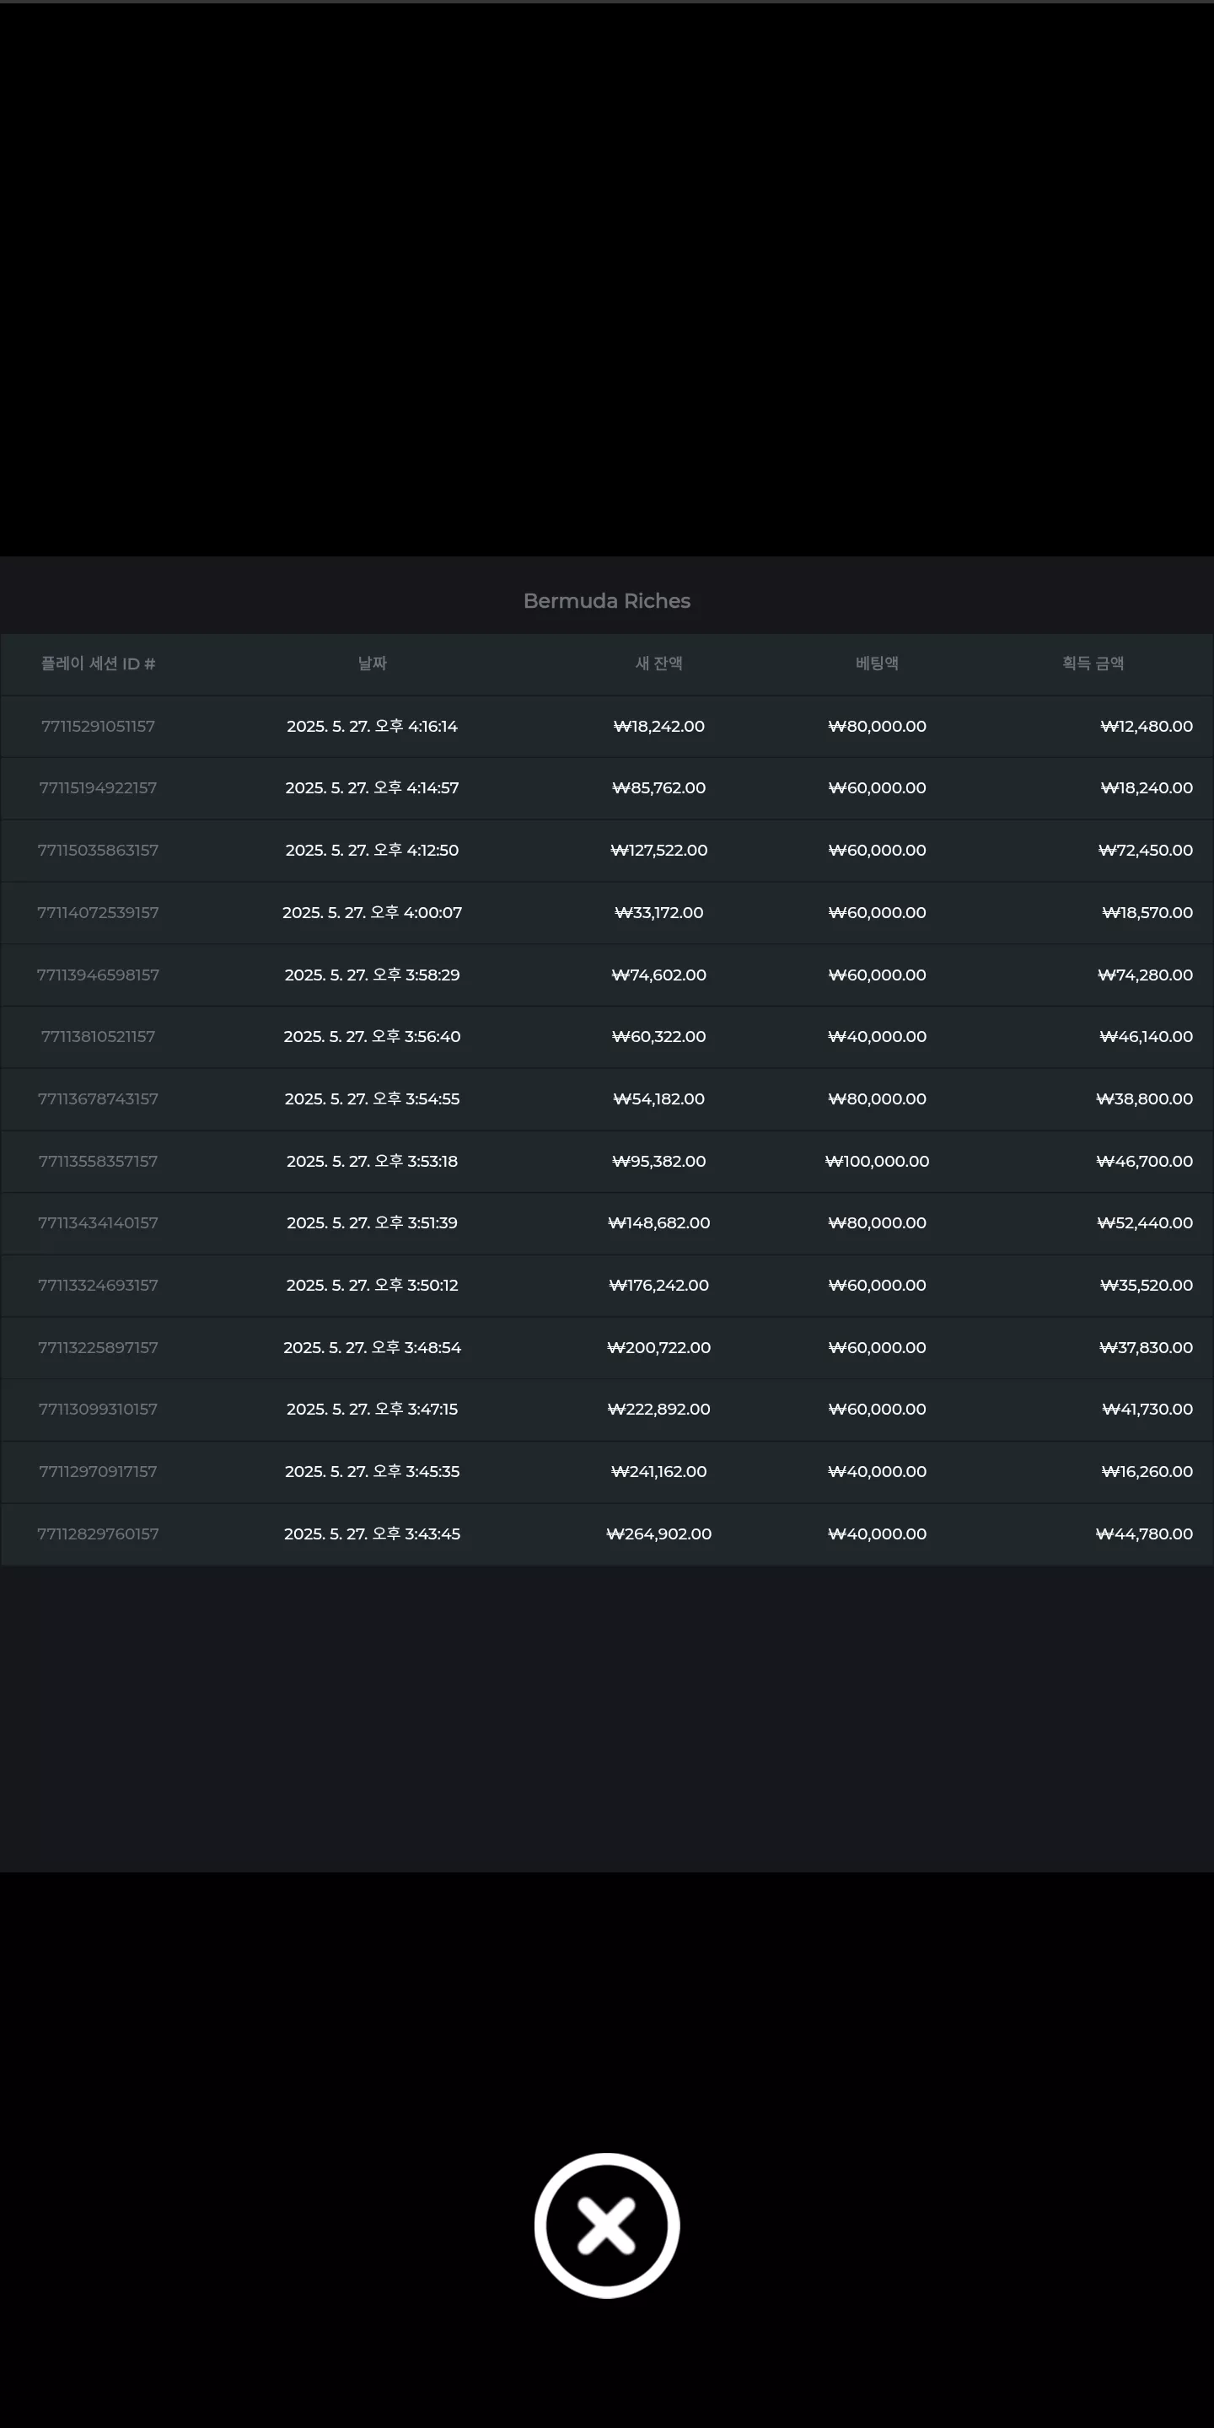
Task: Select the row dated 오후 3:51:39
Action: (x=607, y=1223)
